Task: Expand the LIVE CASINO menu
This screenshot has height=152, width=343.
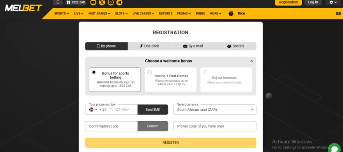Action: pyautogui.click(x=143, y=14)
